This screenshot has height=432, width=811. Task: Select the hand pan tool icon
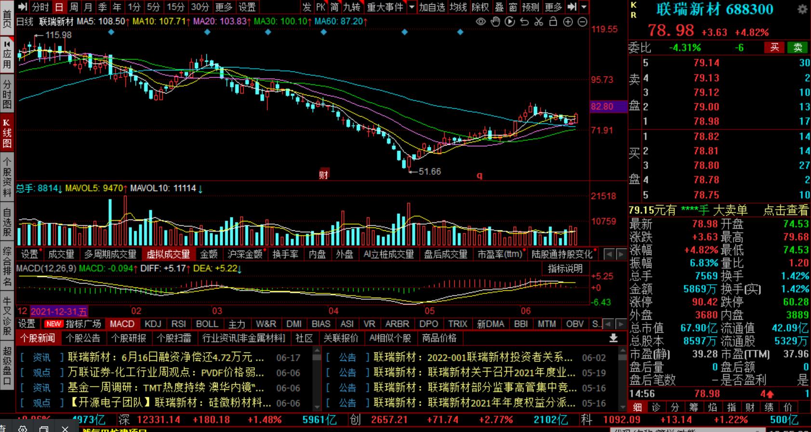pos(495,22)
